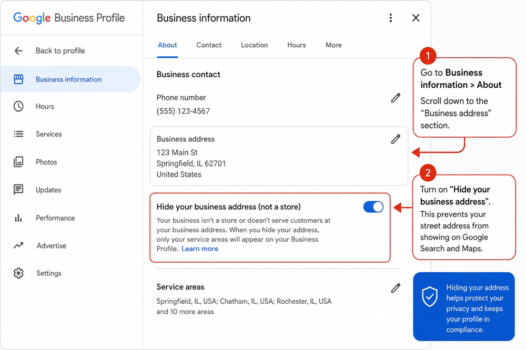The height and width of the screenshot is (350, 526).
Task: Go back via Back to profile
Action: point(60,50)
